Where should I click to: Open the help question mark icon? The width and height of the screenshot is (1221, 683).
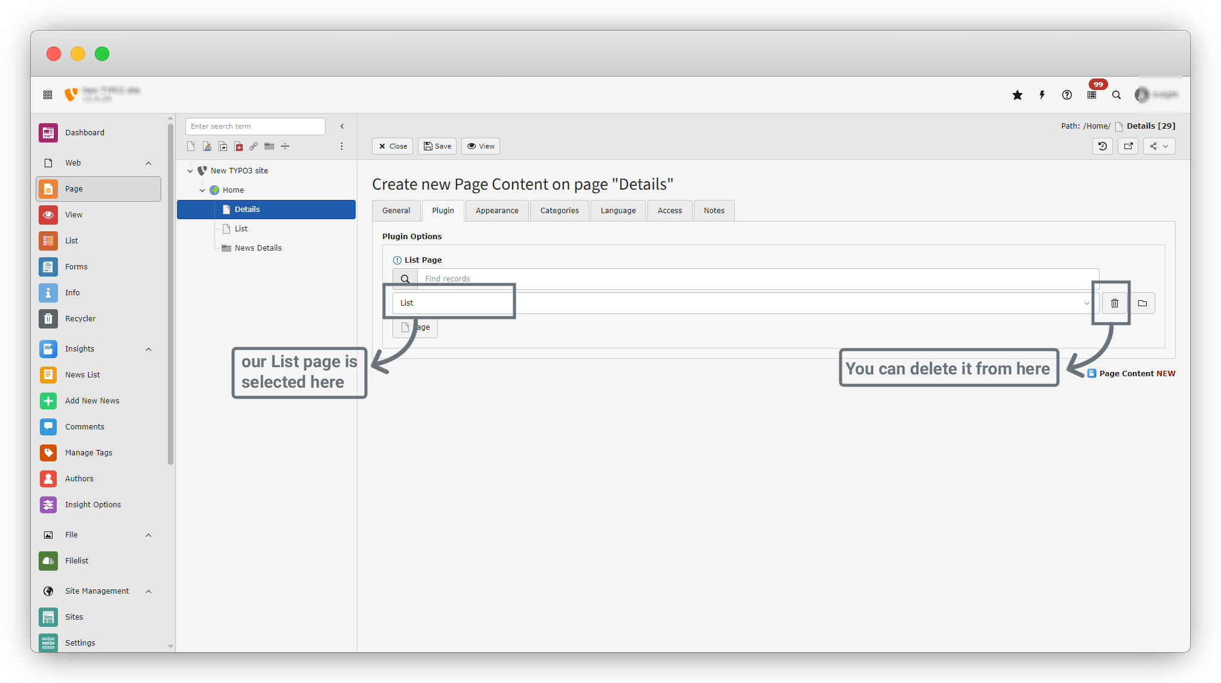1067,95
